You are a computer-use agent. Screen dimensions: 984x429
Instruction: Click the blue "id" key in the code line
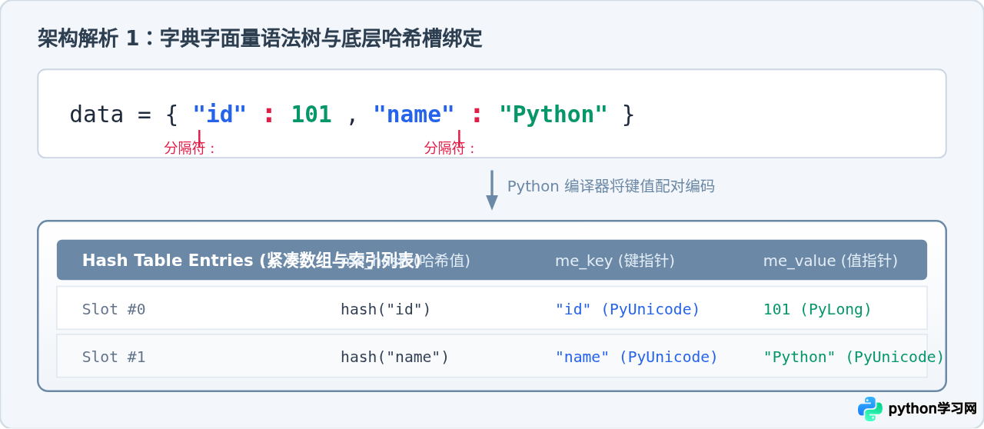(x=220, y=115)
